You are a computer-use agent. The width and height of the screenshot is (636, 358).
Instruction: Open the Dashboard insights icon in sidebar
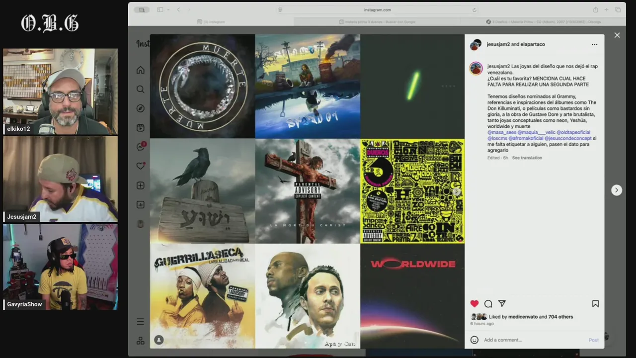141,204
